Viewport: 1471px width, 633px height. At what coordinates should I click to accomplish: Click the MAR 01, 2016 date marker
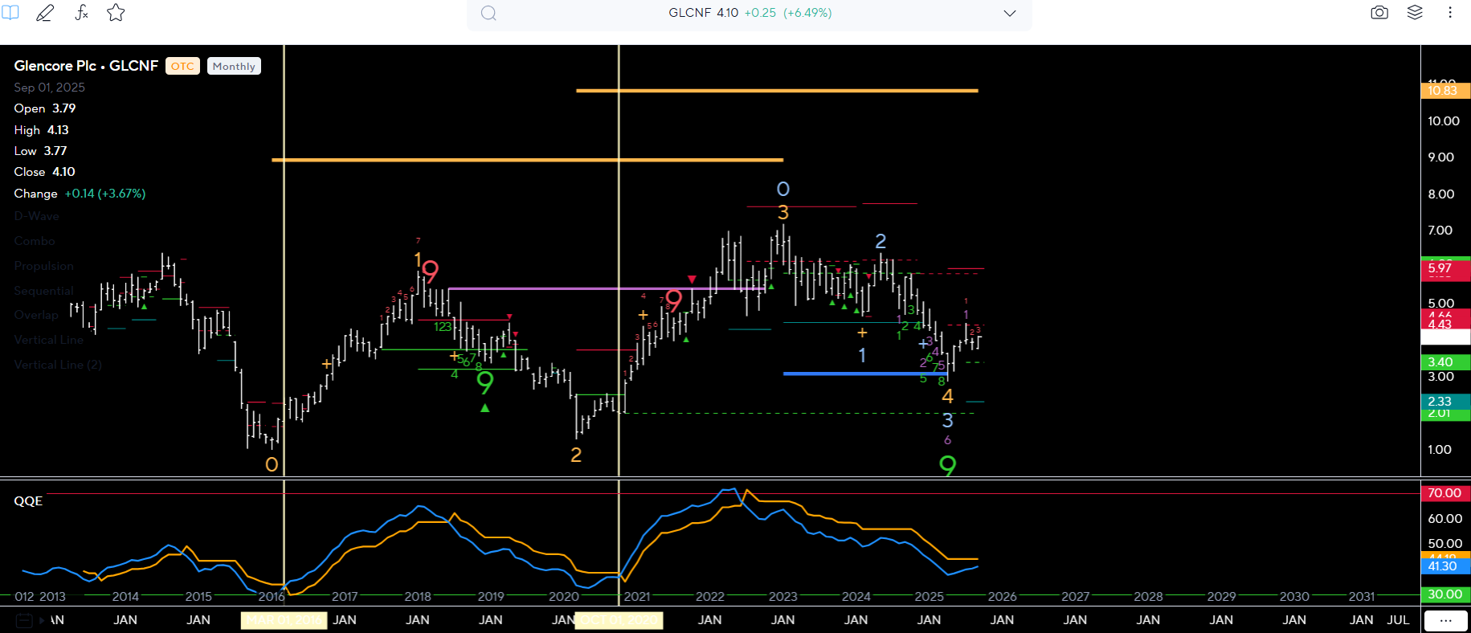284,620
